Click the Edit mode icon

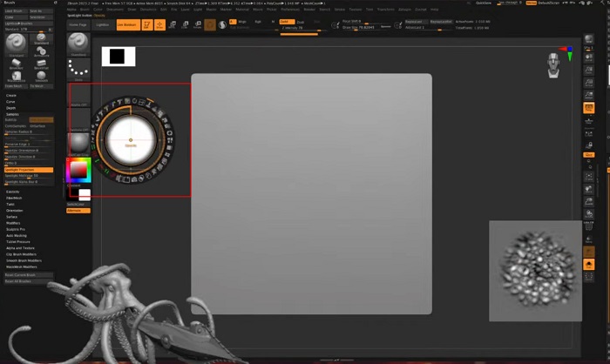point(146,24)
